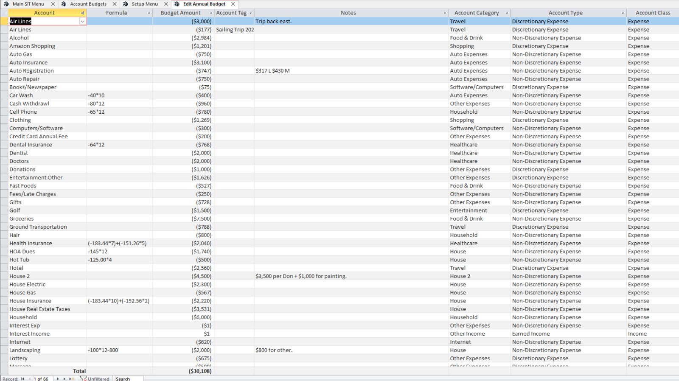
Task: Go to the next record
Action: [58, 379]
